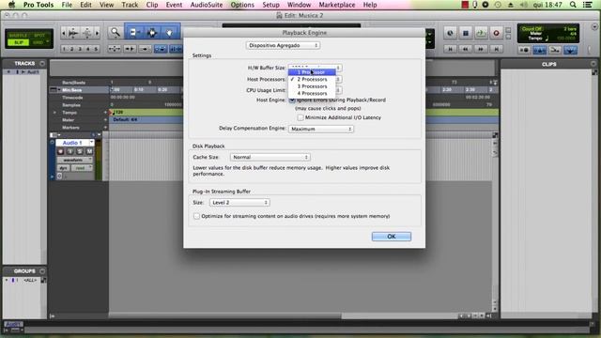Viewport: 601px width, 338px height.
Task: Click the audio waveform zoom icon
Action: (x=73, y=33)
